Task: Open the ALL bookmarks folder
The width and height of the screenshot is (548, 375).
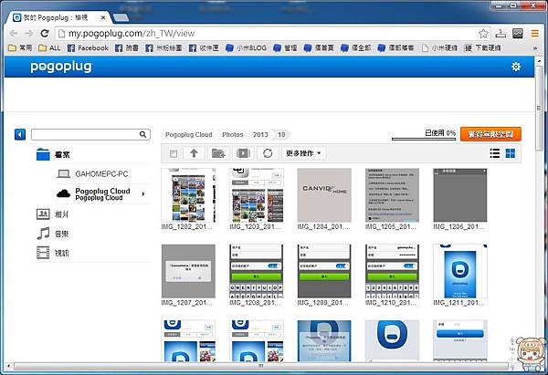Action: [x=49, y=47]
